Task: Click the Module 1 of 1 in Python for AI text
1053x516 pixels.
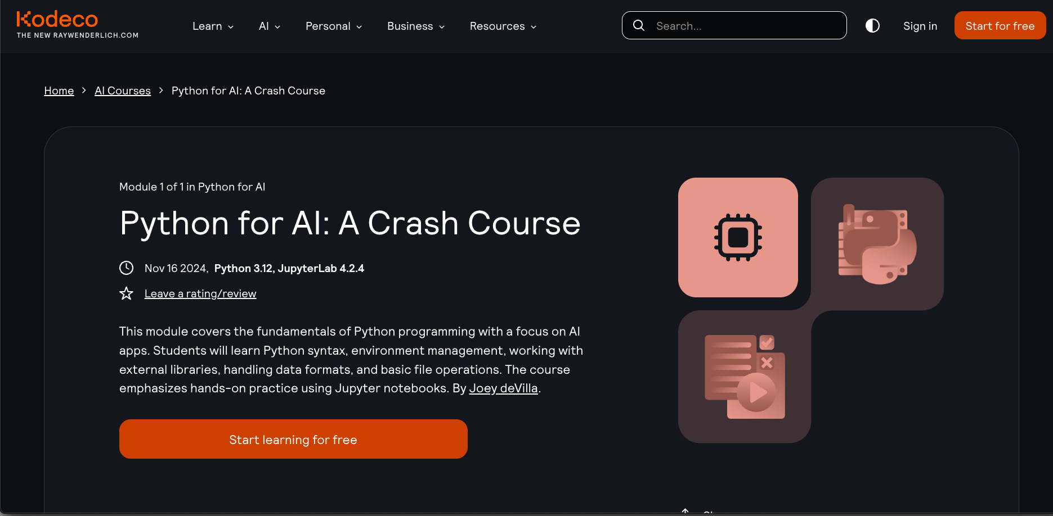Action: click(x=192, y=187)
